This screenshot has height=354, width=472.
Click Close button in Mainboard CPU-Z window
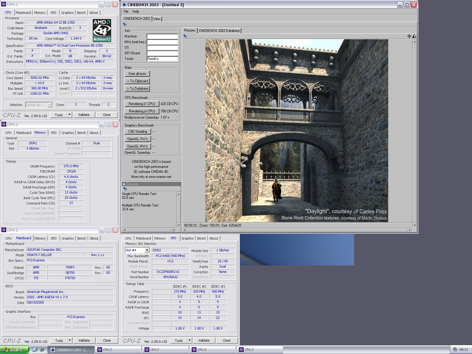tap(107, 340)
